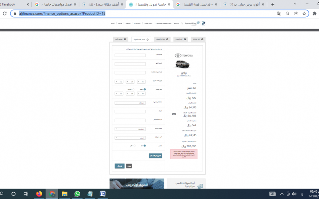Open Google Translate icon in address bar
The width and height of the screenshot is (319, 199).
279,14
